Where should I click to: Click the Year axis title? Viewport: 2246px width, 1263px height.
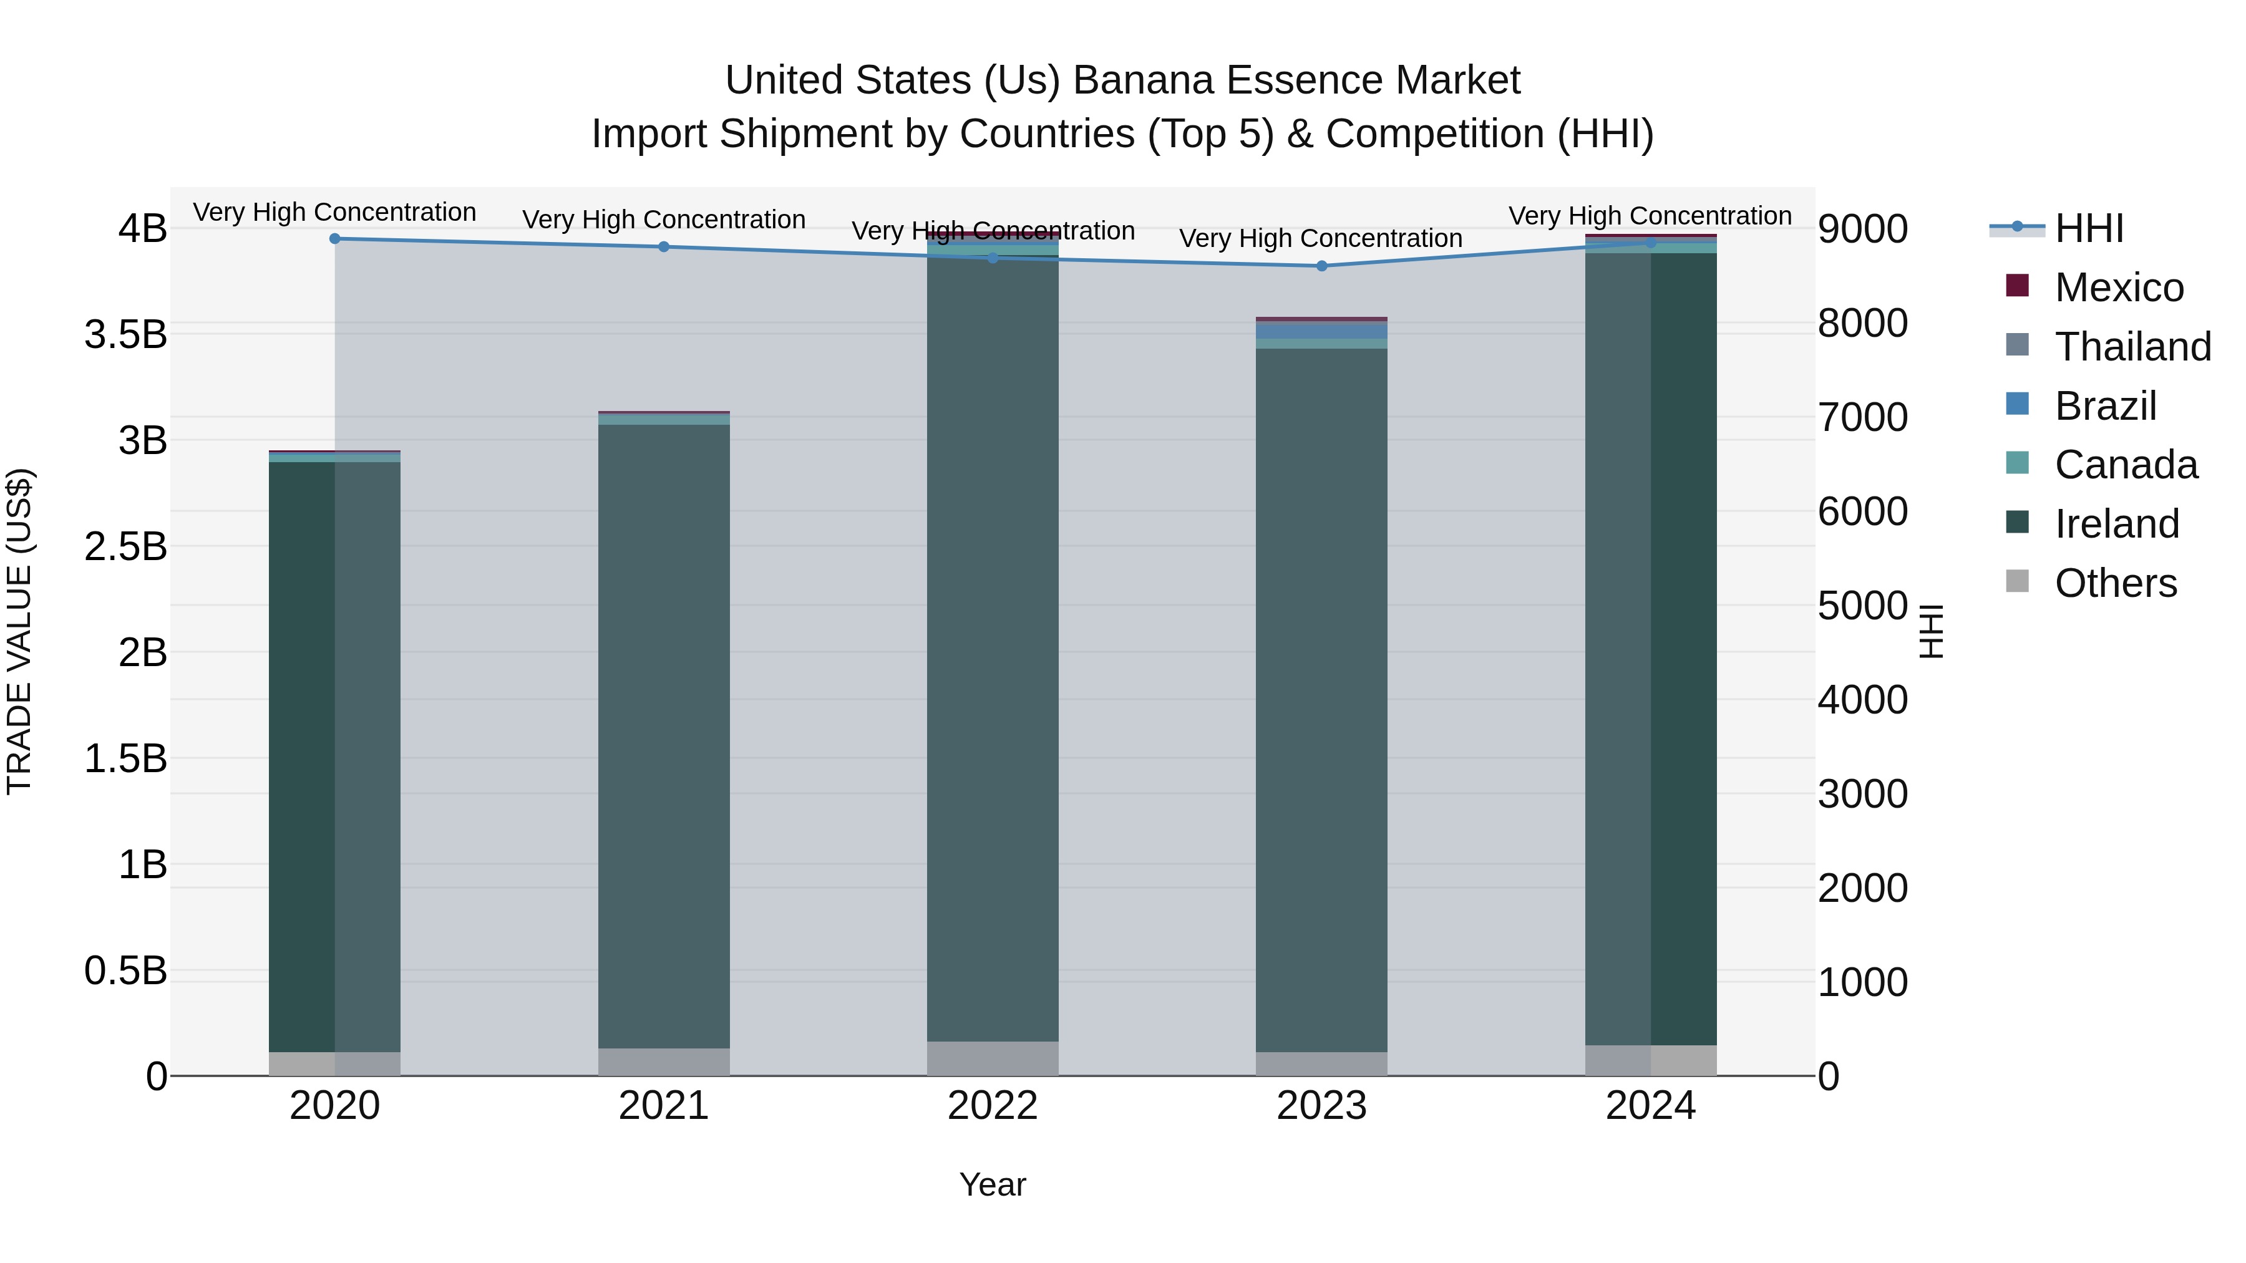[992, 1186]
